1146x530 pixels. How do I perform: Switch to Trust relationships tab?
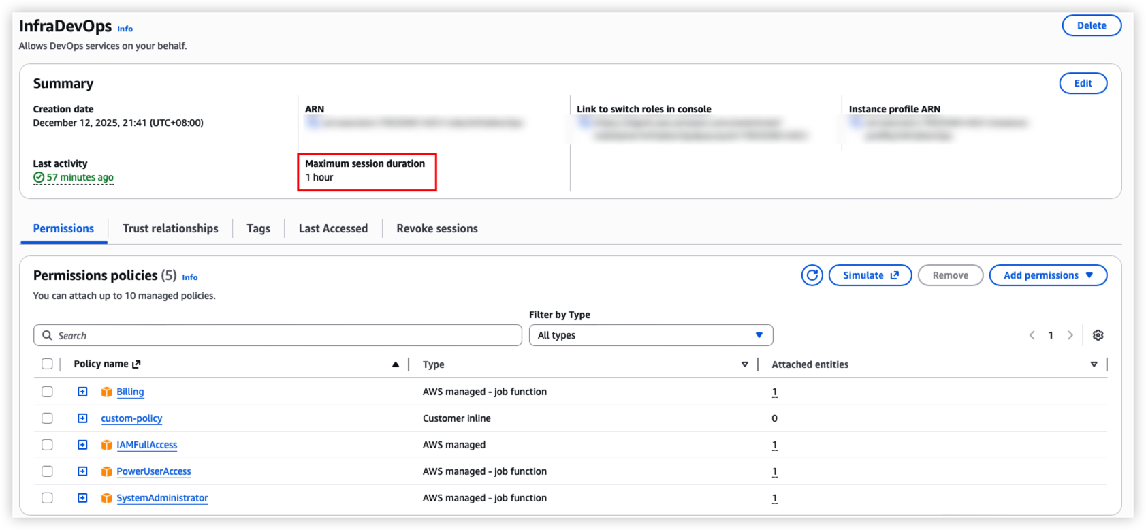pos(170,229)
